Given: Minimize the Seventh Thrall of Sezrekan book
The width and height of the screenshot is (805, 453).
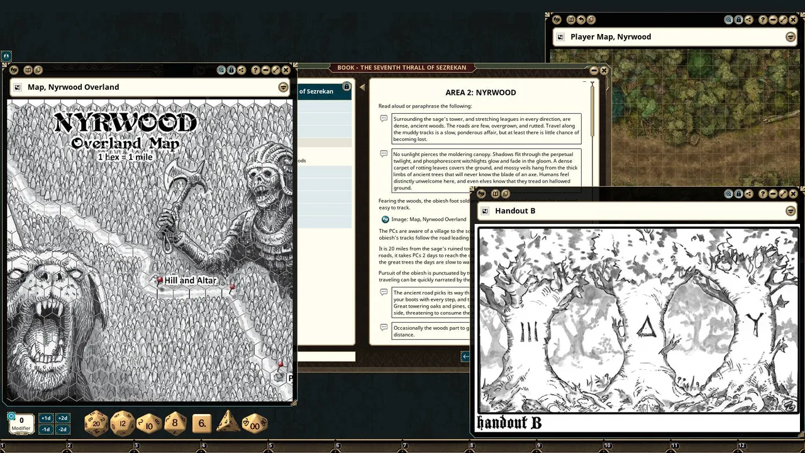Looking at the screenshot, I should coord(594,70).
